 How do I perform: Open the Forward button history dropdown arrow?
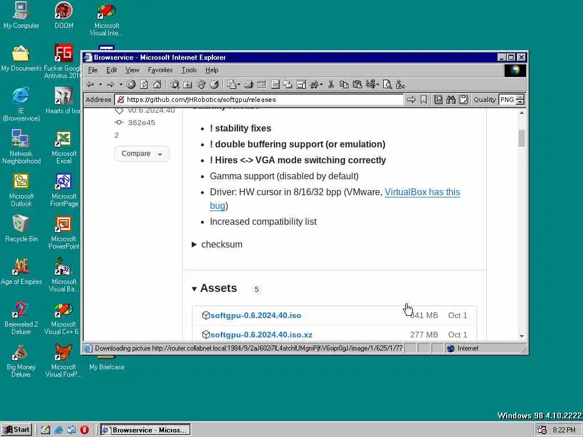pyautogui.click(x=121, y=85)
